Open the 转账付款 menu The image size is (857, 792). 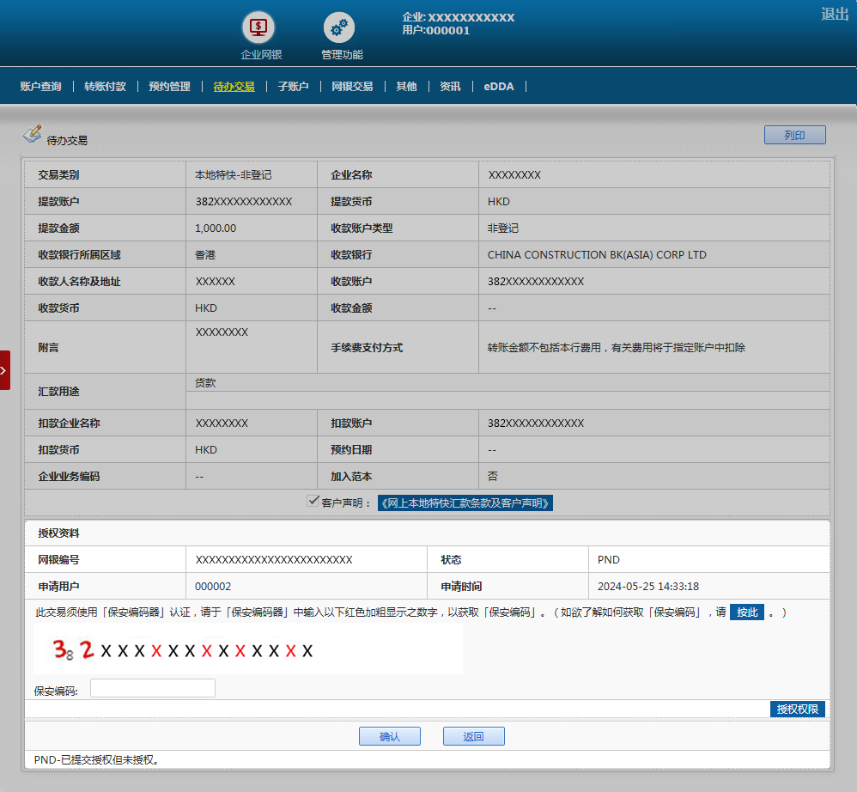(x=105, y=87)
